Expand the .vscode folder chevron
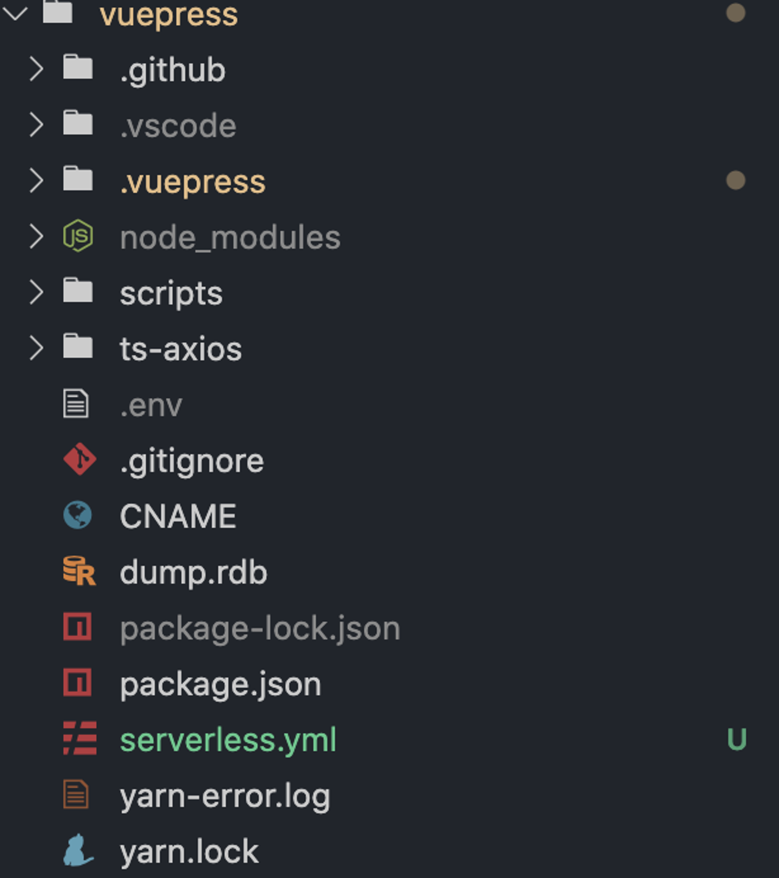Viewport: 779px width, 878px height. pos(36,125)
